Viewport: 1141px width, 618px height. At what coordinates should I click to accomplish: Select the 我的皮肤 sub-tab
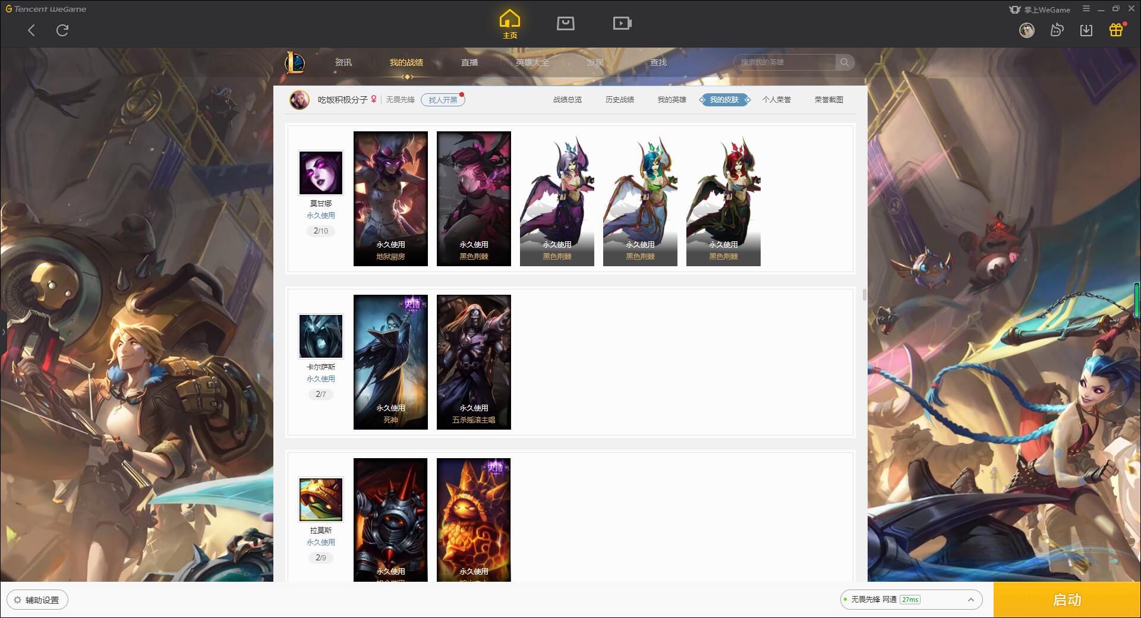[x=724, y=100]
